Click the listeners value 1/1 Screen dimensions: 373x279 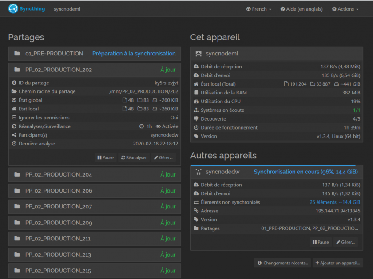(x=357, y=110)
